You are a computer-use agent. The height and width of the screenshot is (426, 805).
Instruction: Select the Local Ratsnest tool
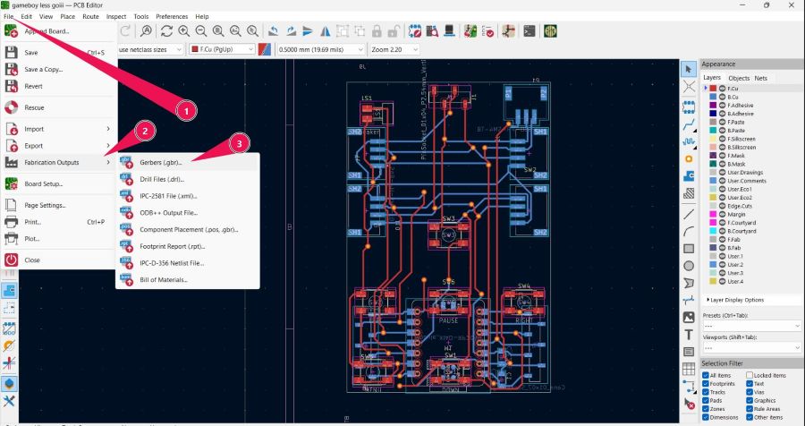(689, 87)
